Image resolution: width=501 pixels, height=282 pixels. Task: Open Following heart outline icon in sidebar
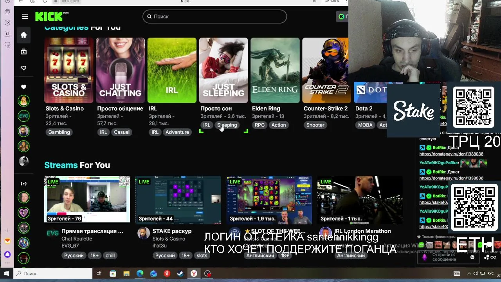pos(23,68)
